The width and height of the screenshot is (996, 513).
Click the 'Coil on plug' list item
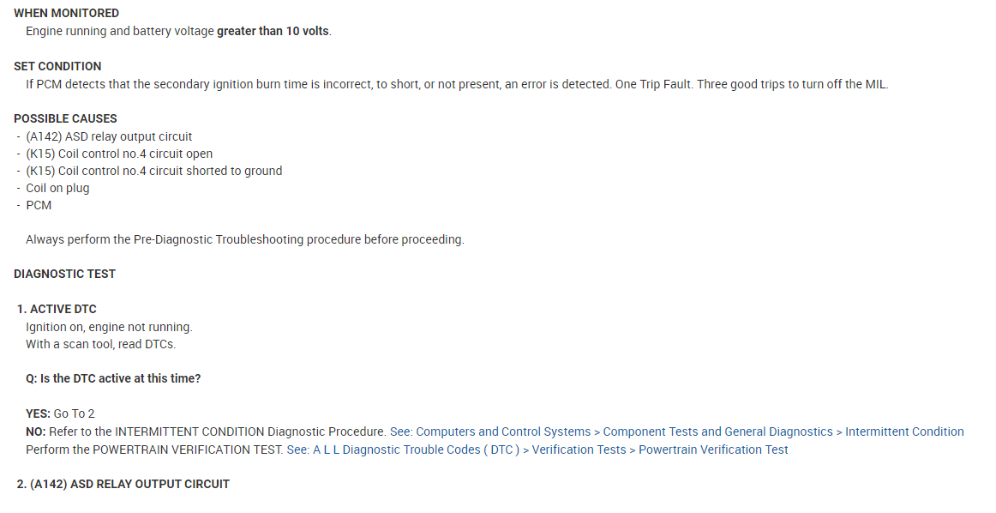(57, 188)
